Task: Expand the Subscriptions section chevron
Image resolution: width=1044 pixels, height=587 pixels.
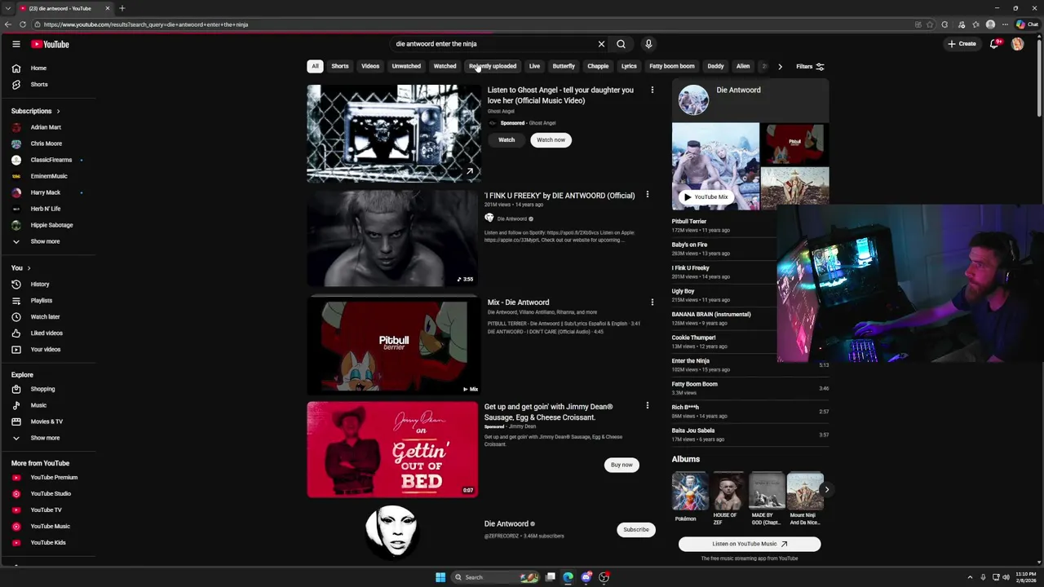Action: 58,111
